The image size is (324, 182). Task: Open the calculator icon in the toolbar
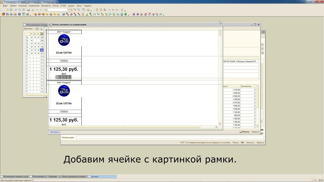97,10
